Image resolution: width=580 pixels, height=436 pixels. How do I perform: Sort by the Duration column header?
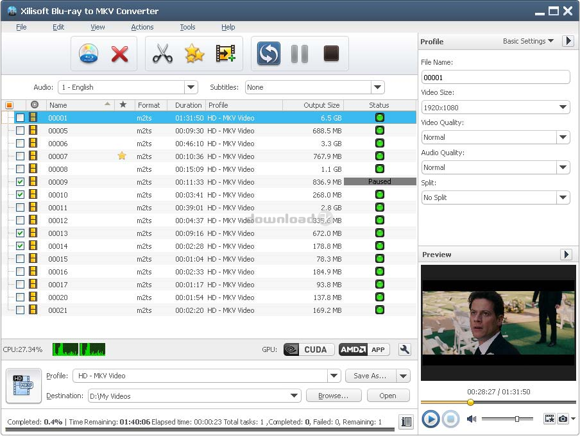188,105
